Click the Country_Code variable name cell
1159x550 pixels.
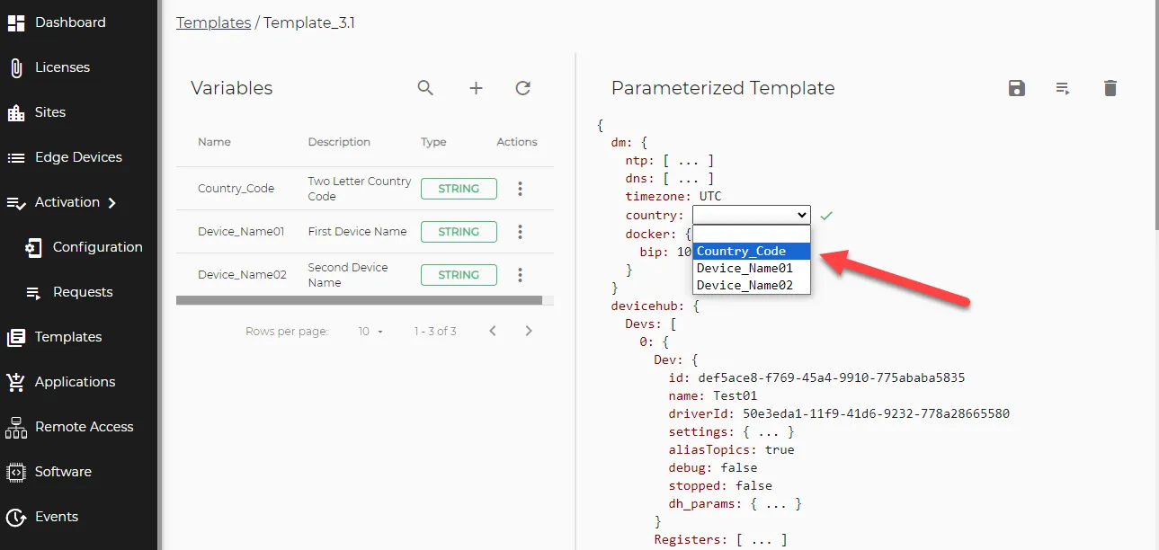click(236, 189)
